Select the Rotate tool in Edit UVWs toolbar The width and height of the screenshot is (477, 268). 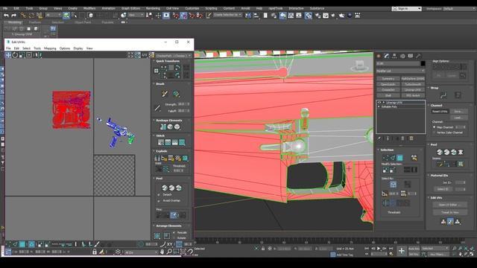click(15, 55)
